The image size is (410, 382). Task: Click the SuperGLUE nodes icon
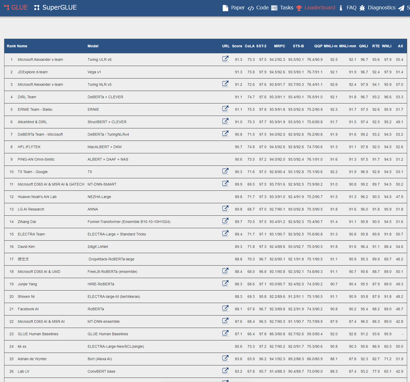coord(37,8)
